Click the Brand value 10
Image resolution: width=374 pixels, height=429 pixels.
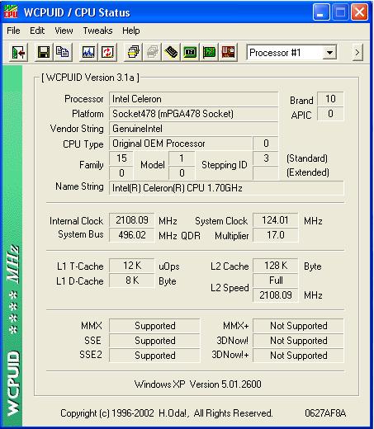330,99
